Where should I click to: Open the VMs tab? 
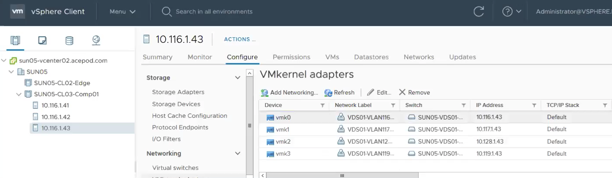[x=332, y=57]
